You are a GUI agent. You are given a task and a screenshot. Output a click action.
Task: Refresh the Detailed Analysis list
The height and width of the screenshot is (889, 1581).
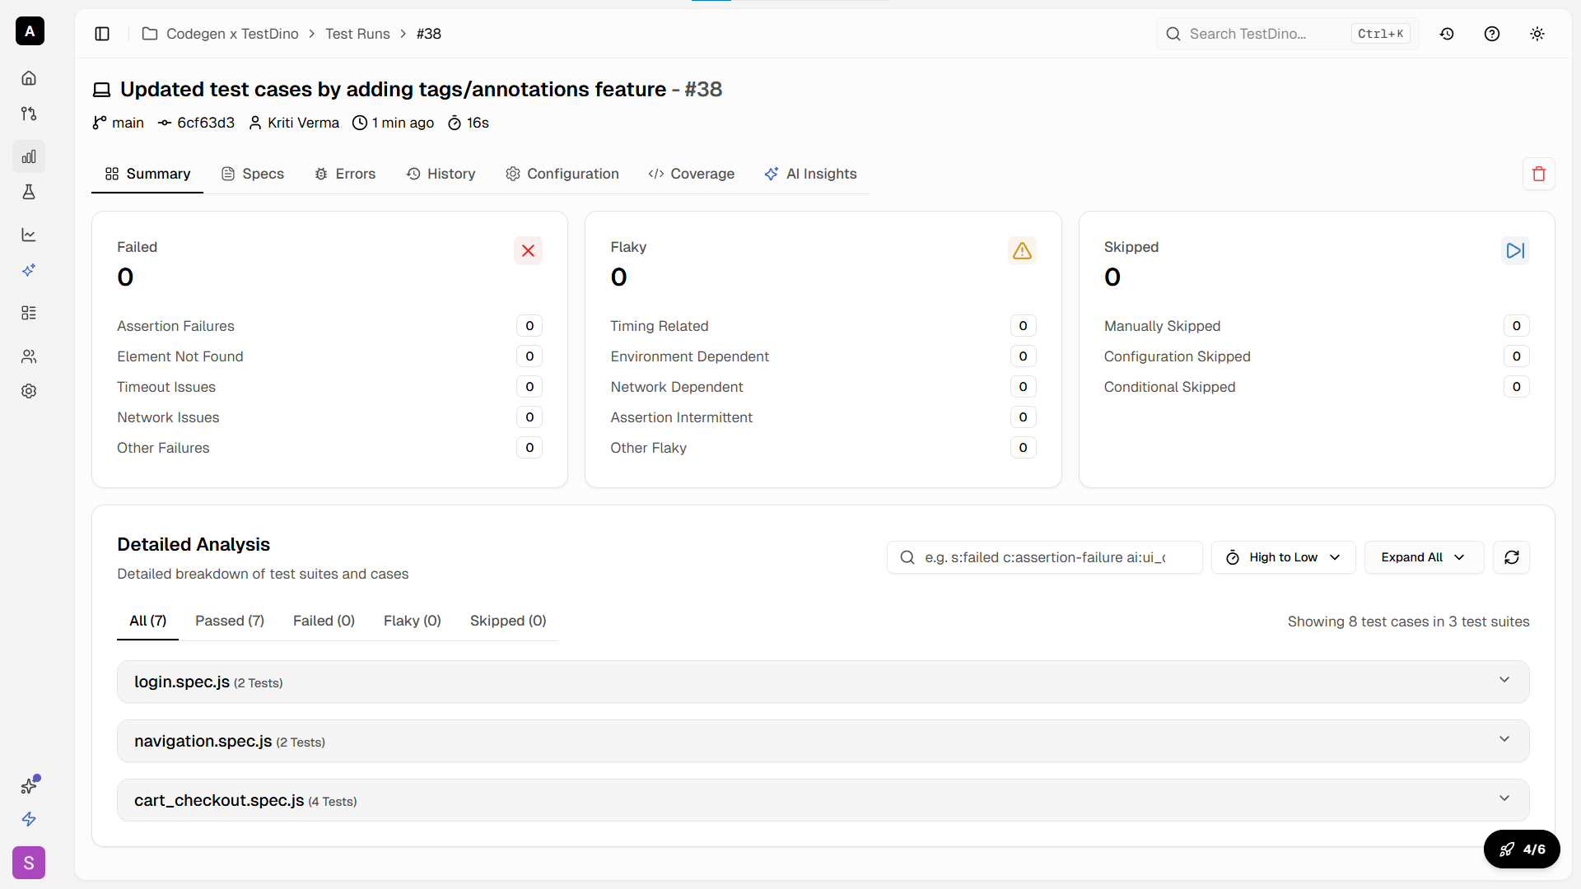(x=1512, y=557)
